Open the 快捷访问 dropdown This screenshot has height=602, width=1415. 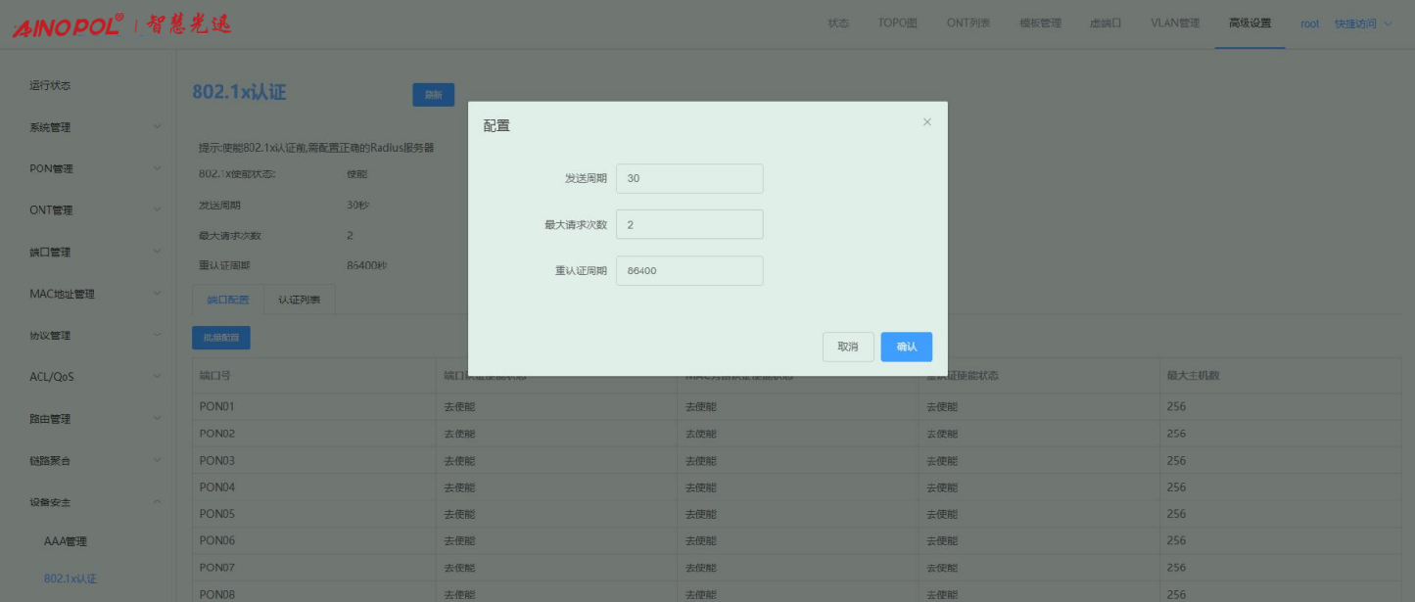click(1362, 23)
